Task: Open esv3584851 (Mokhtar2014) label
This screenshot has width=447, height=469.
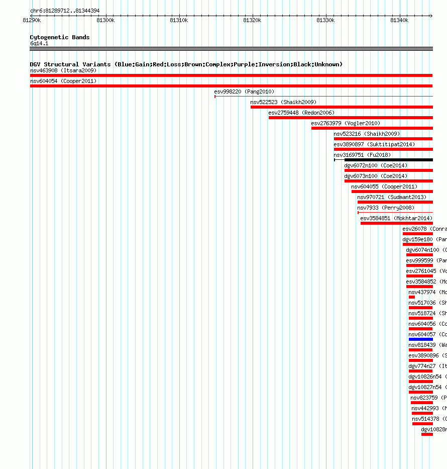Action: pos(396,218)
